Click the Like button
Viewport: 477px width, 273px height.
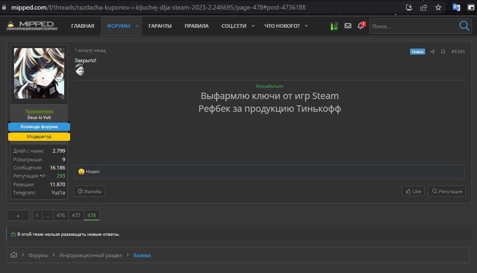(413, 191)
